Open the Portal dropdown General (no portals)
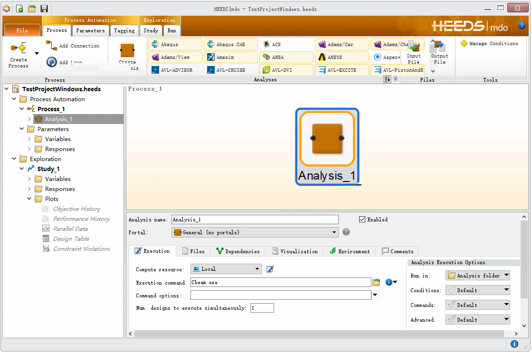The image size is (532, 353). (x=255, y=232)
